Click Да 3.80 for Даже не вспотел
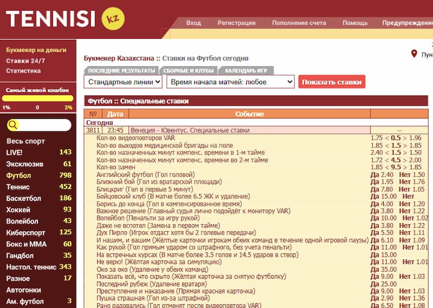433x308 pixels. click(382, 225)
